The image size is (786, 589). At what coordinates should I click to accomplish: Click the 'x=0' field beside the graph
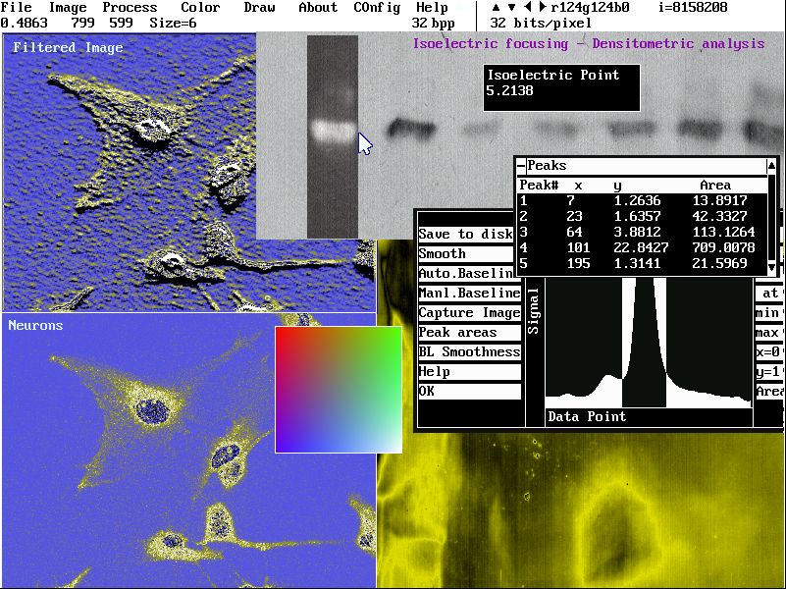pos(768,351)
